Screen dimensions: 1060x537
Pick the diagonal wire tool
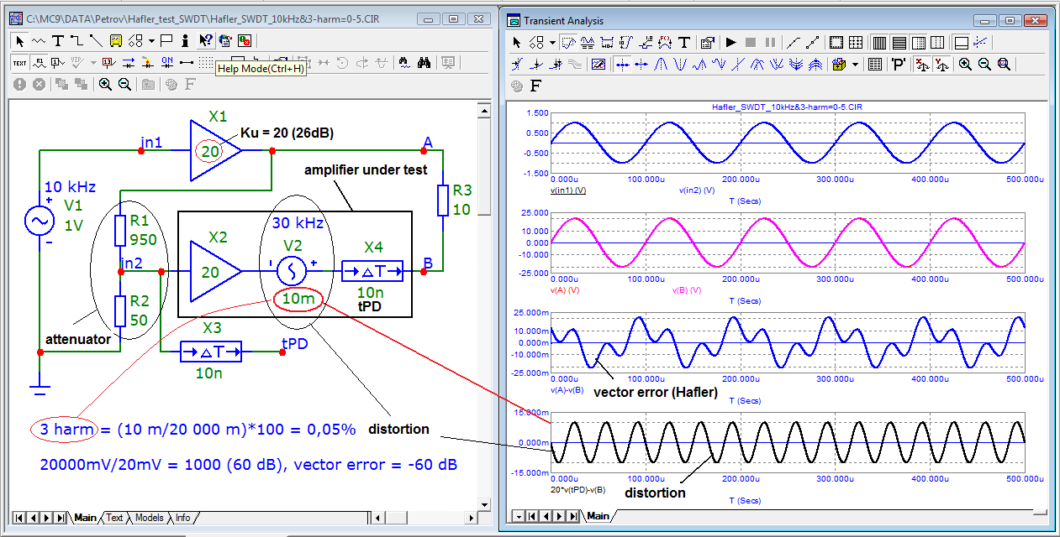(x=97, y=40)
